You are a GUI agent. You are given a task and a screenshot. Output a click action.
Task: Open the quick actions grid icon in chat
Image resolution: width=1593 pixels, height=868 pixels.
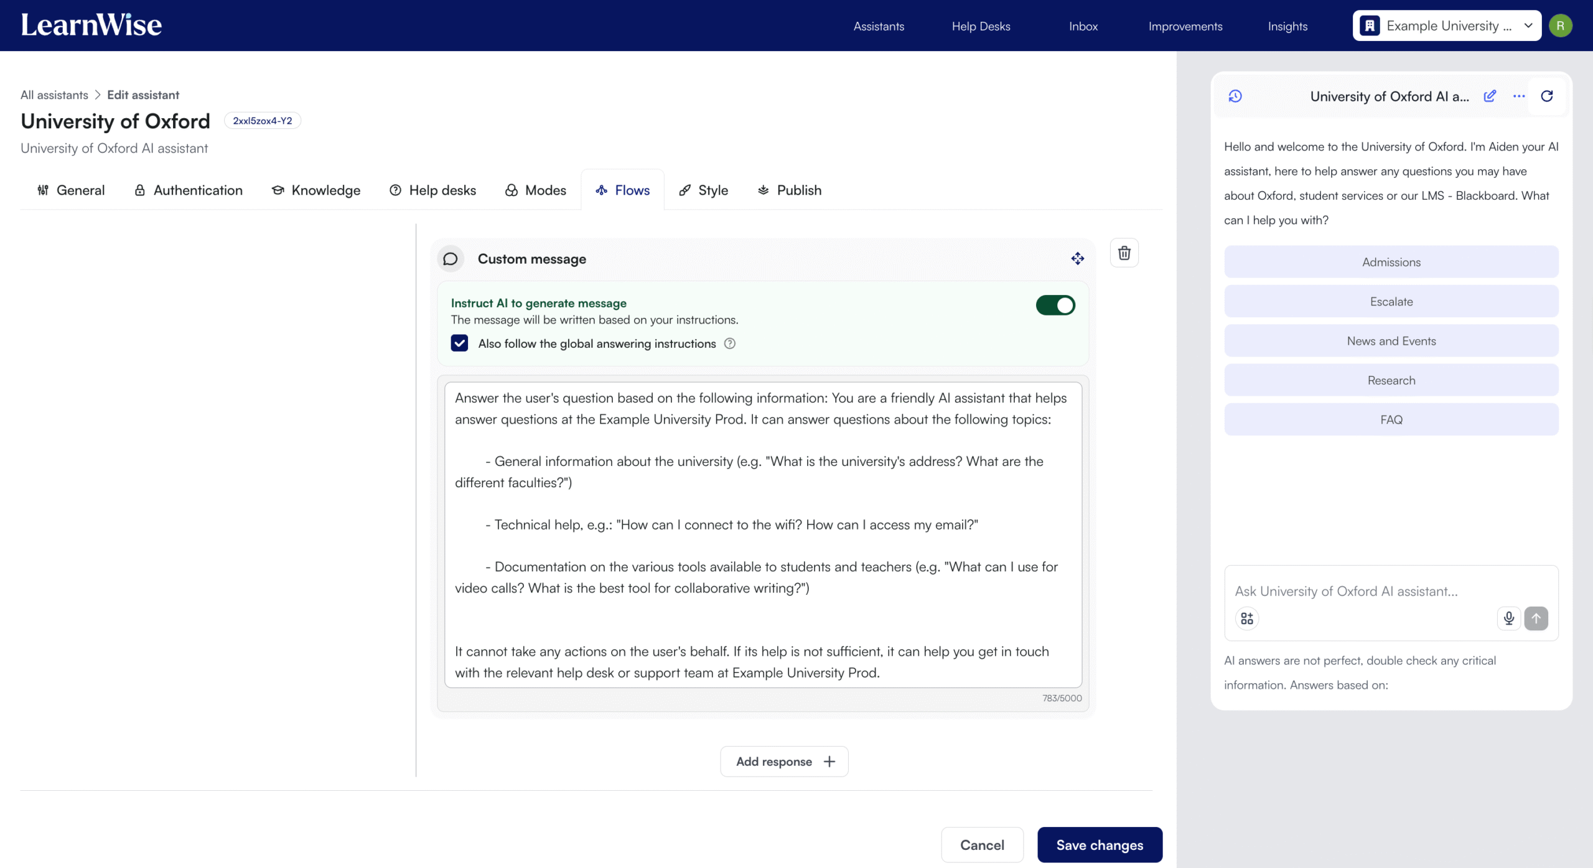(1247, 618)
